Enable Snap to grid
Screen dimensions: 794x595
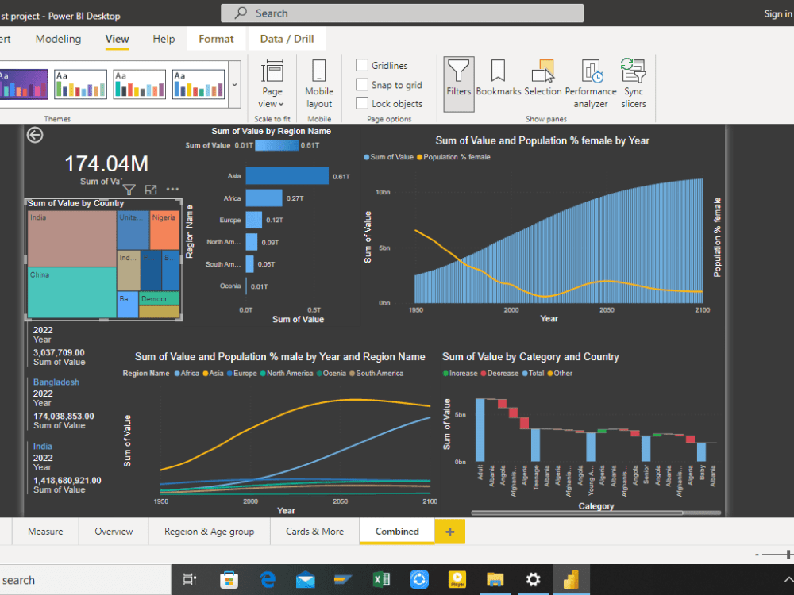point(360,85)
